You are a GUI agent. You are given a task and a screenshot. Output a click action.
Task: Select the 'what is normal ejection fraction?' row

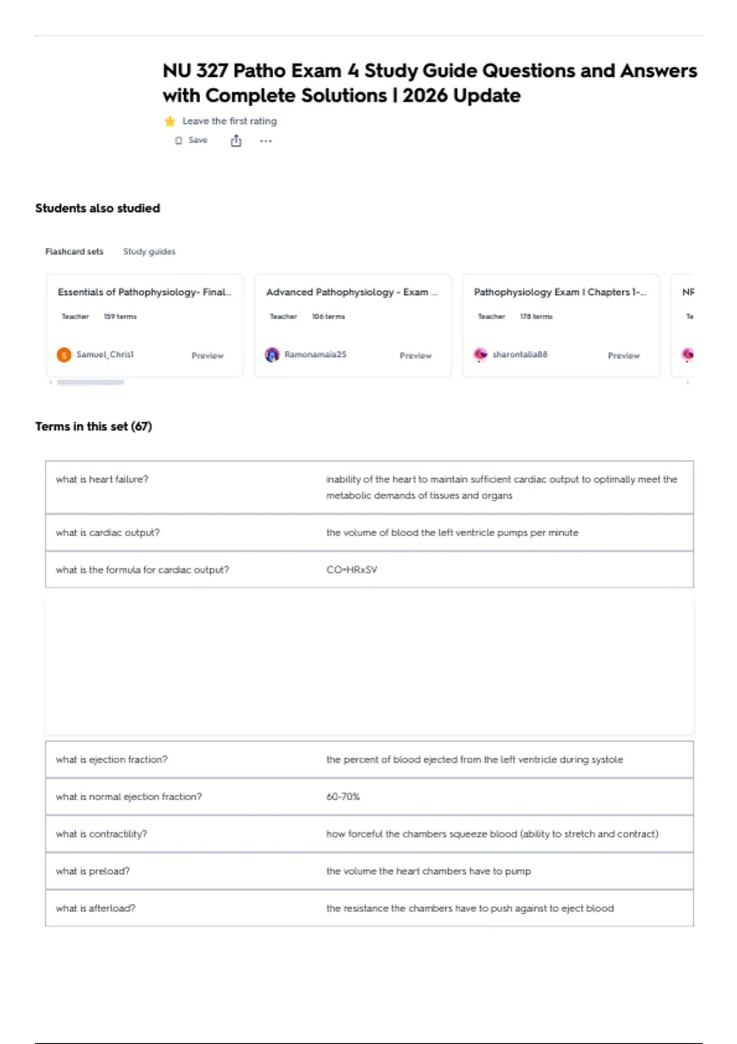(x=369, y=797)
